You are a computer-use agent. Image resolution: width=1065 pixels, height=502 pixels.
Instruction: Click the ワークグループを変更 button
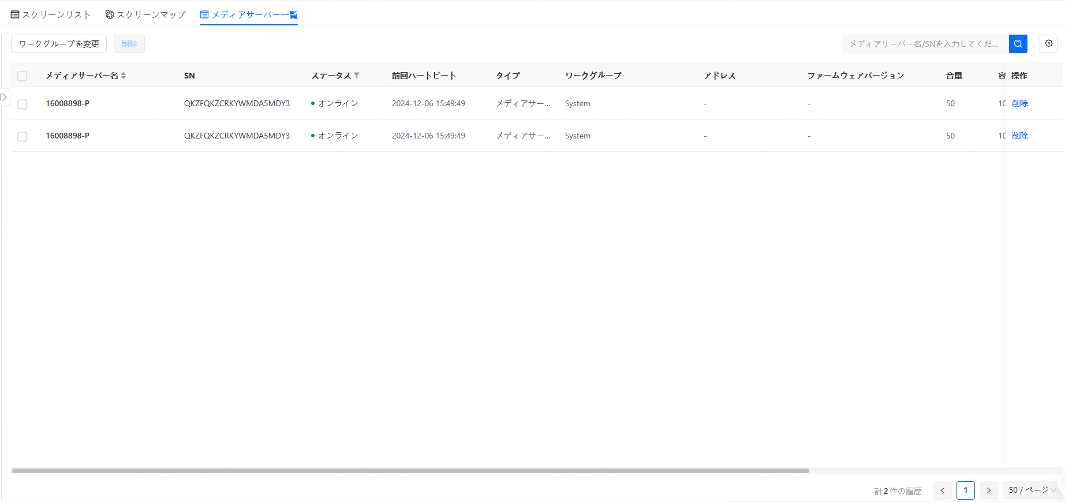pyautogui.click(x=59, y=44)
